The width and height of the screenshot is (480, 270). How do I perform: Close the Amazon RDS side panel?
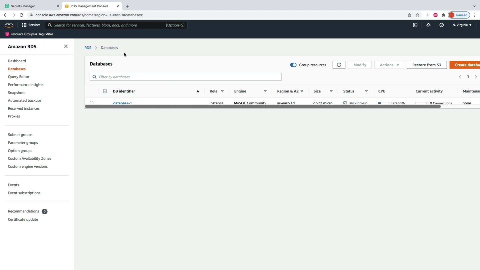click(66, 46)
